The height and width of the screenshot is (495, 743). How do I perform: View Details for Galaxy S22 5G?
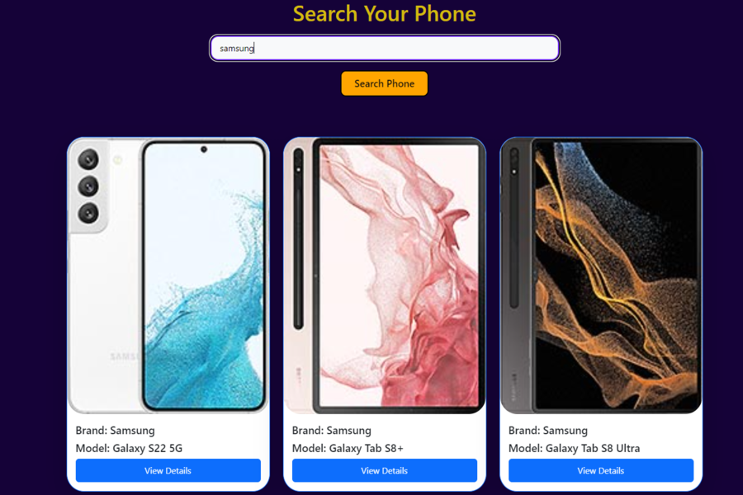pos(168,470)
